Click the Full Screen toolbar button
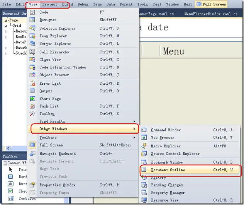244x205 pixels. coord(211,4)
